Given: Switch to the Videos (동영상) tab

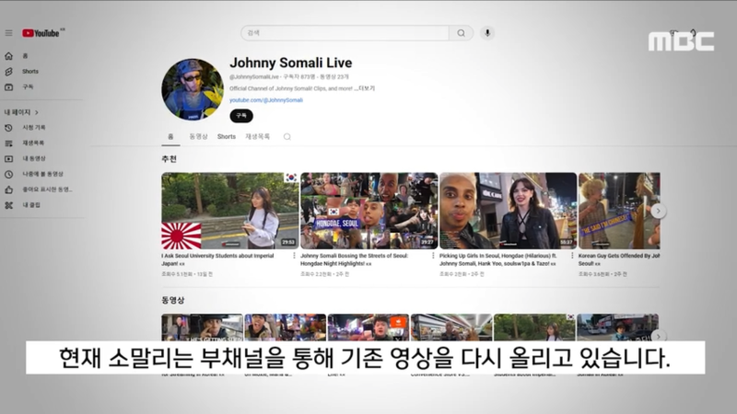Looking at the screenshot, I should 199,137.
